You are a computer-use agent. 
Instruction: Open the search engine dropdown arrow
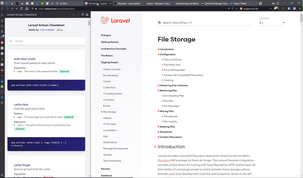[271, 9]
